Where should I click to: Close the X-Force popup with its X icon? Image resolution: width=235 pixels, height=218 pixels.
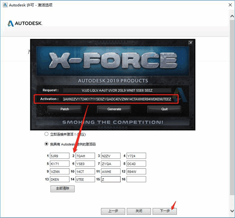pos(190,42)
